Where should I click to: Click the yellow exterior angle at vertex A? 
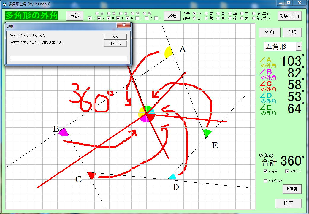(x=169, y=53)
